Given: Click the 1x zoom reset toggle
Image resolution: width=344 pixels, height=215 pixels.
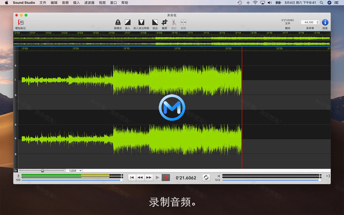Looking at the screenshot, I should (15, 170).
